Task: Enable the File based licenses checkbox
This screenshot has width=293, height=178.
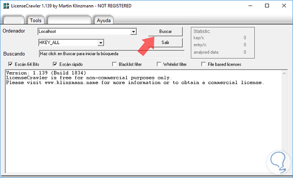Action: click(x=203, y=64)
